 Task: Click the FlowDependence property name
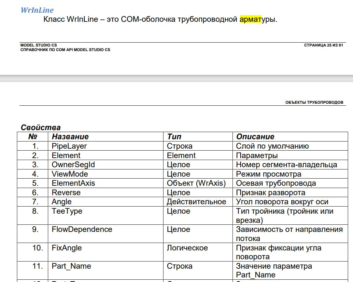(82, 229)
